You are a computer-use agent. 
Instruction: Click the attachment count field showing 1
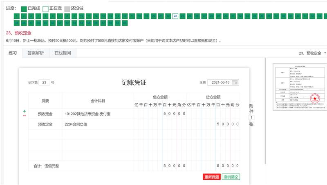tap(251, 117)
